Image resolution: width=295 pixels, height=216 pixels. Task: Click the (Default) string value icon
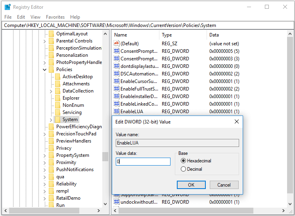117,43
